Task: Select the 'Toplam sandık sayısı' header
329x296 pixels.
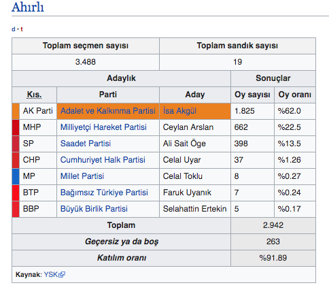Action: (237, 46)
